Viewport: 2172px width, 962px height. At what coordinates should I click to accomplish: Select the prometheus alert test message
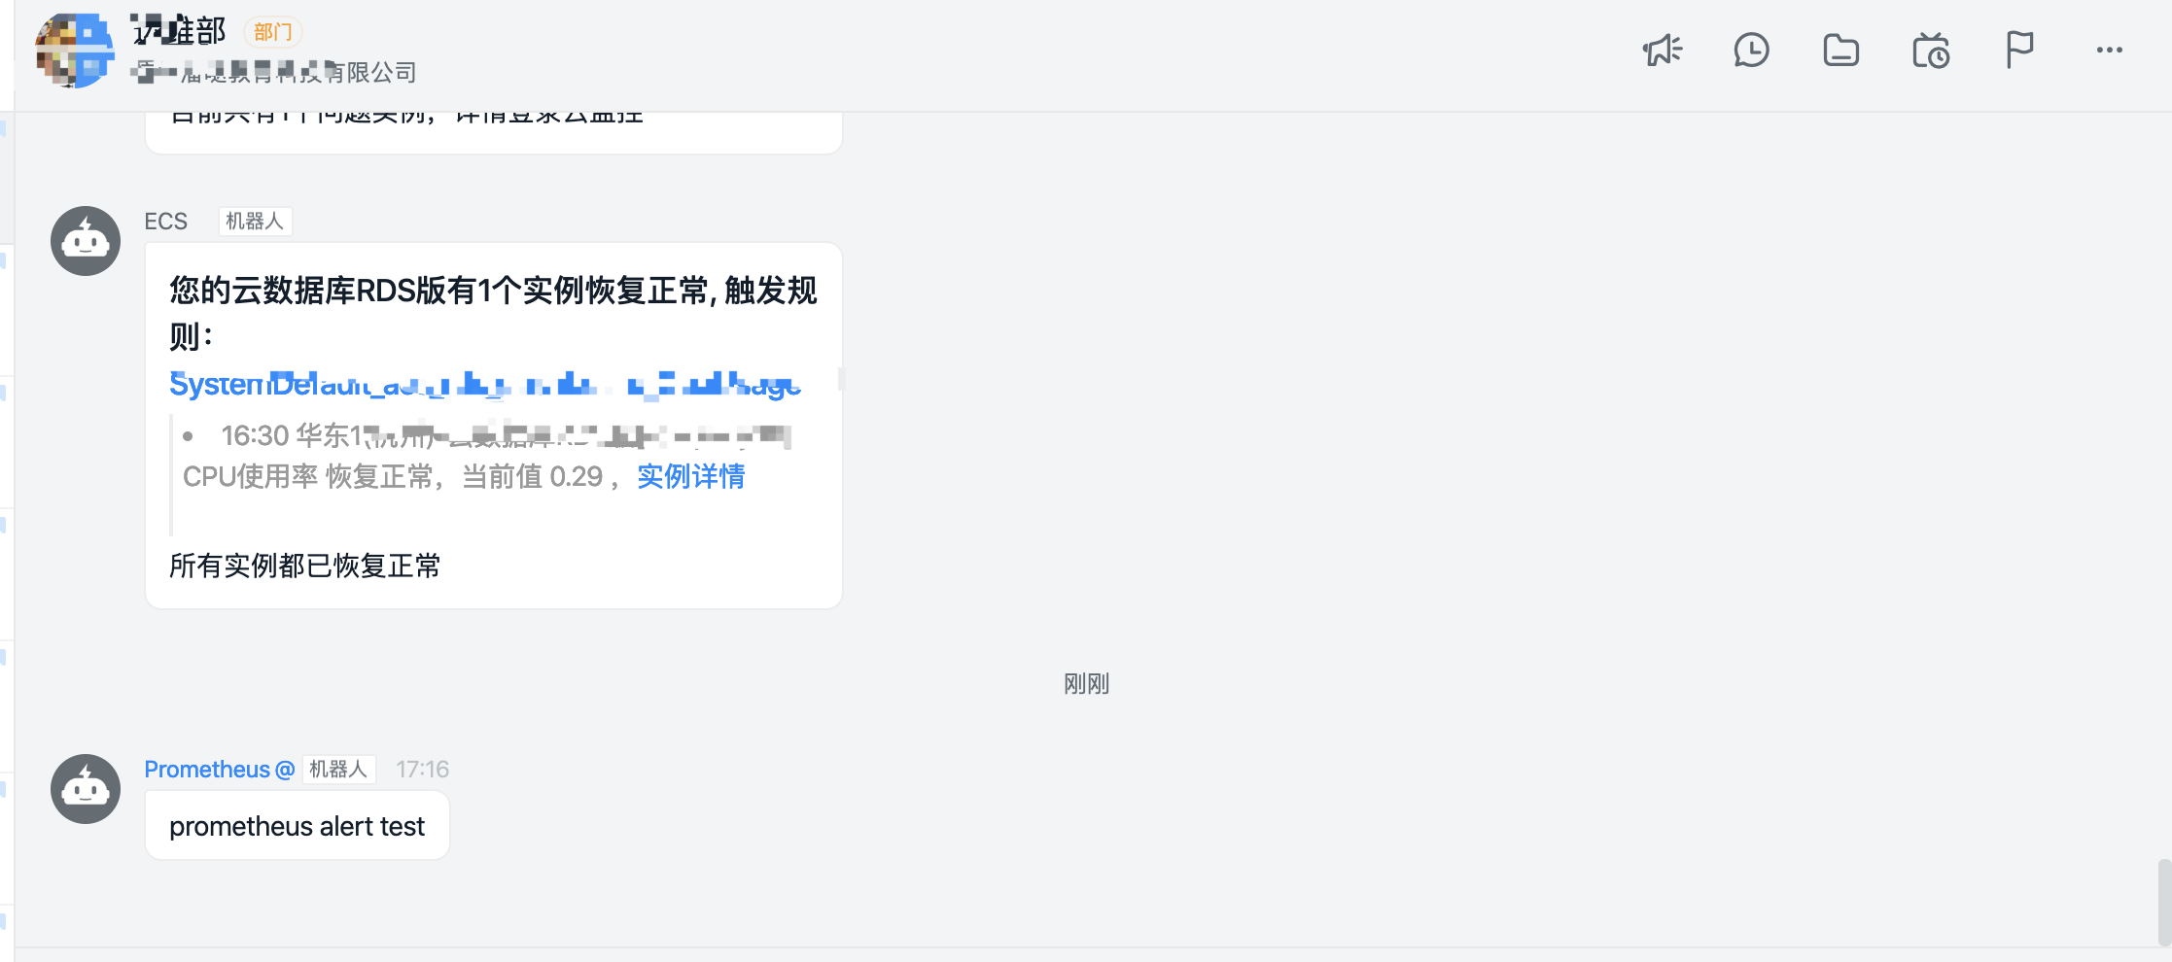point(298,826)
